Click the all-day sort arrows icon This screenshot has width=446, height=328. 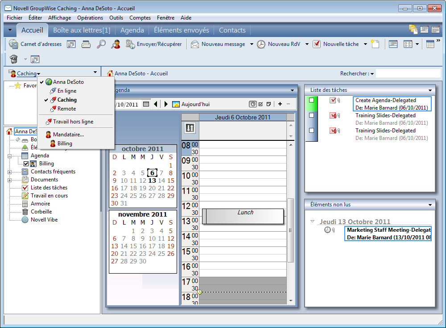click(190, 128)
